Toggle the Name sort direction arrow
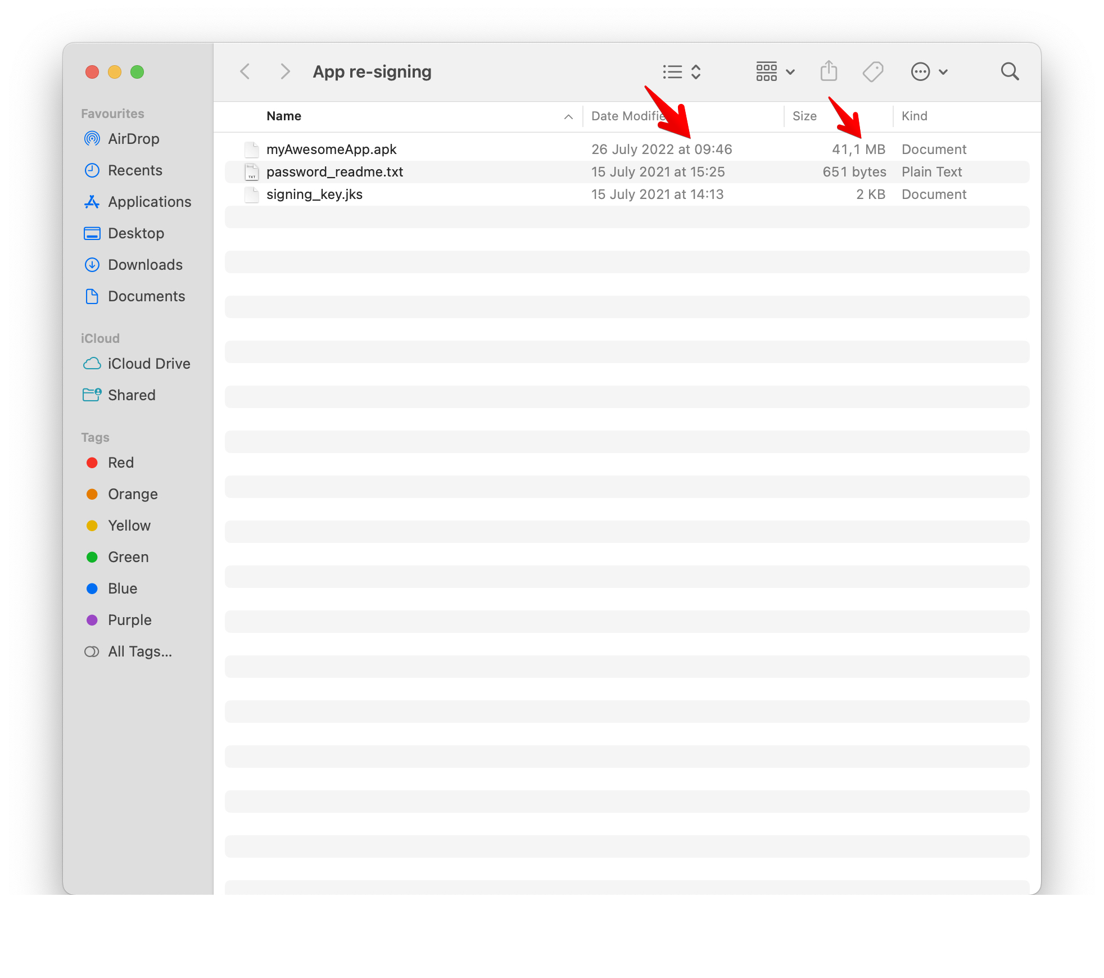This screenshot has width=1104, height=978. [568, 116]
